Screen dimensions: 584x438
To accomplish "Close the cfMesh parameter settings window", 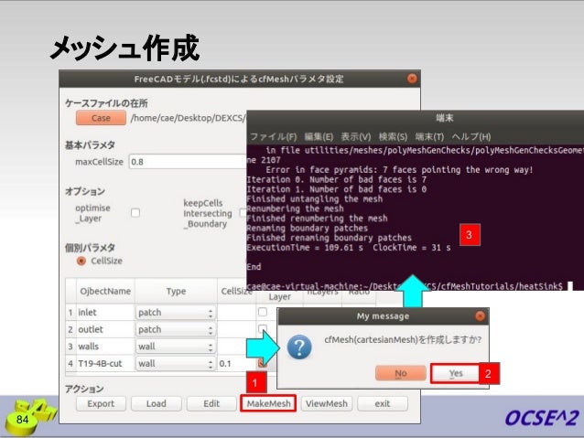I will click(x=412, y=79).
